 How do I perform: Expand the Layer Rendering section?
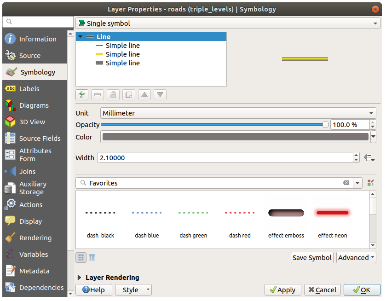[x=80, y=278]
